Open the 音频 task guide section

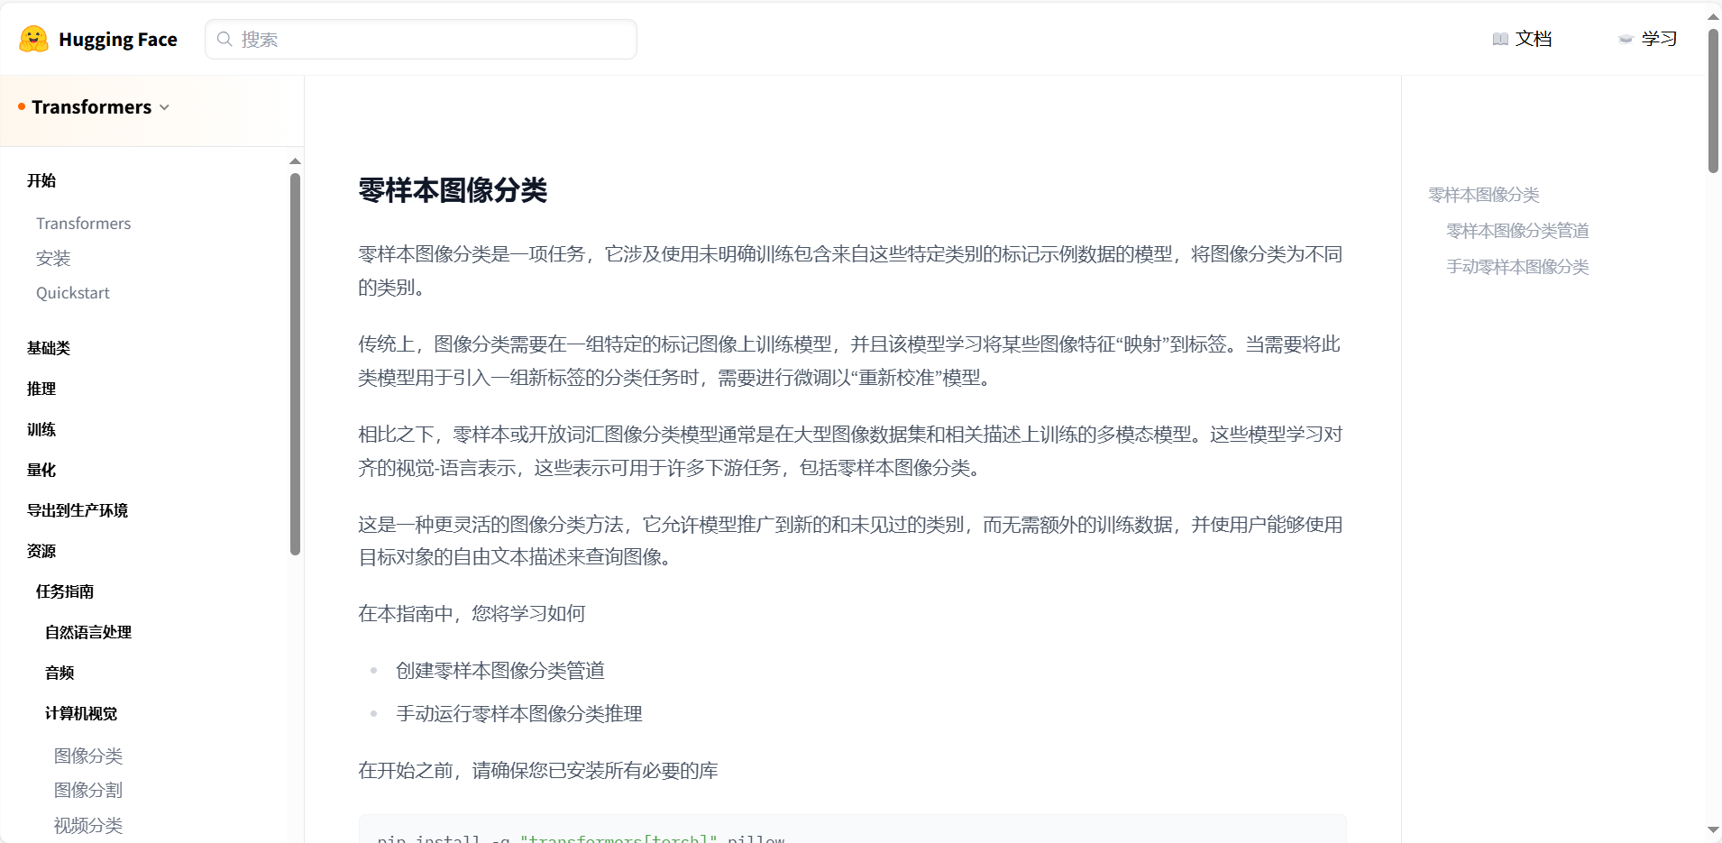pyautogui.click(x=58, y=673)
